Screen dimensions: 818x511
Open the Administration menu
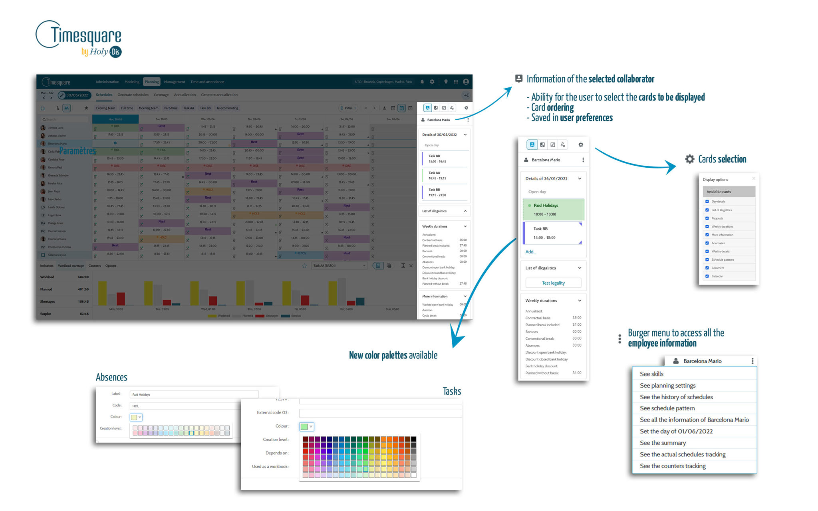[107, 82]
